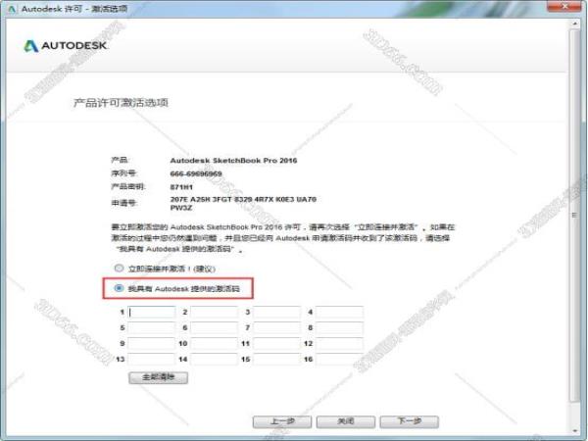This screenshot has width=588, height=441.
Task: Click the request code starting with 207E
Action: [x=243, y=203]
